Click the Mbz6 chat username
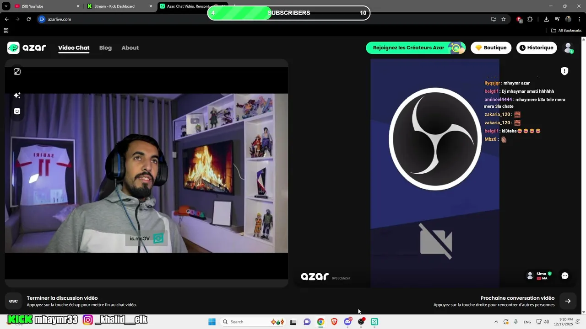586x329 pixels. pyautogui.click(x=490, y=139)
